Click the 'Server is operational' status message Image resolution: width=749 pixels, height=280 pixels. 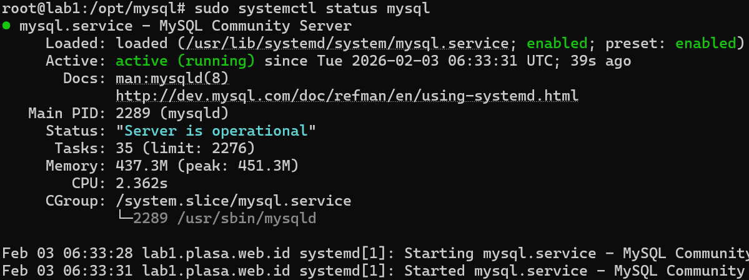(x=216, y=131)
